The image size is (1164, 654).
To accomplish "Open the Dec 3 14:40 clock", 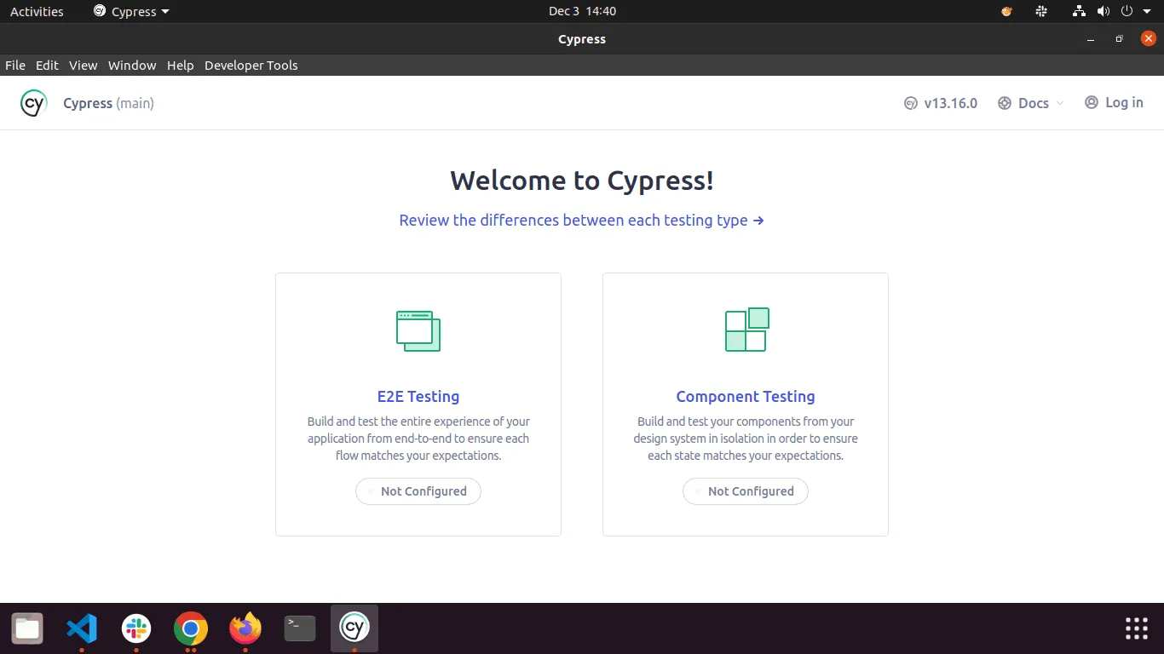I will click(x=582, y=11).
